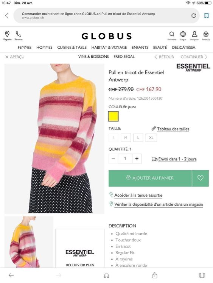Open the Recherche search icon
The image size is (213, 283).
(x=172, y=34)
